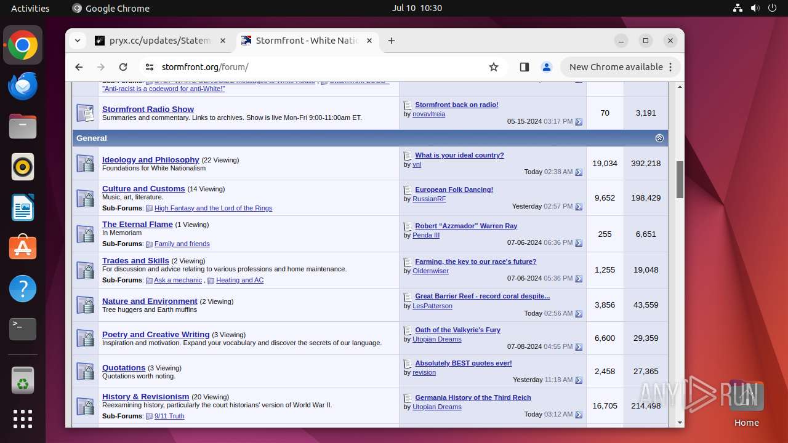Show all applications grid
The image size is (788, 443).
coord(23,419)
